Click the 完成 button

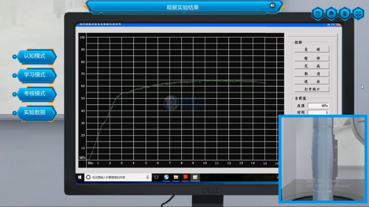pos(312,66)
